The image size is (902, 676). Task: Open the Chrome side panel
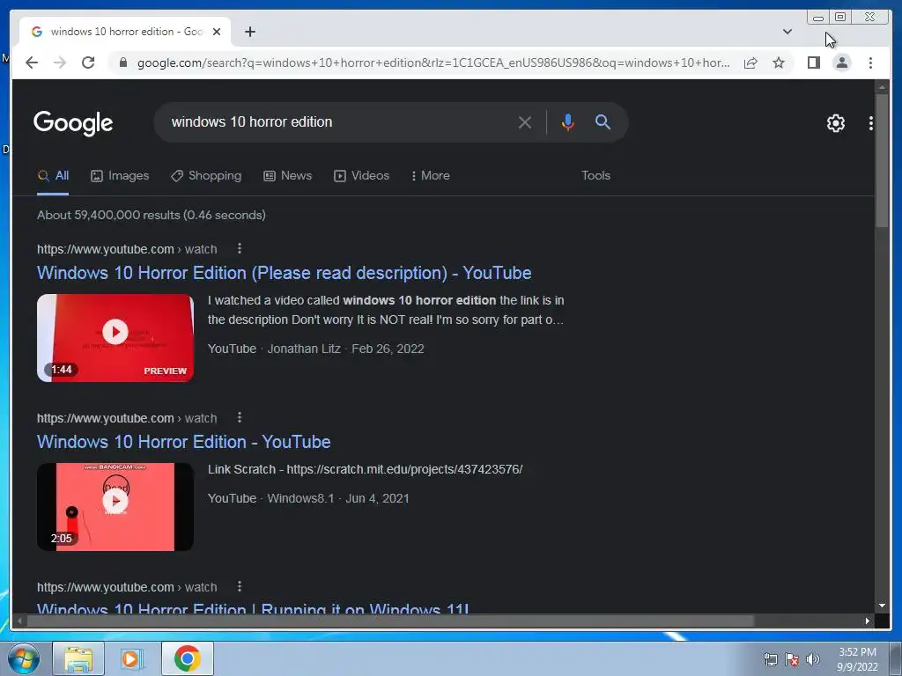813,62
